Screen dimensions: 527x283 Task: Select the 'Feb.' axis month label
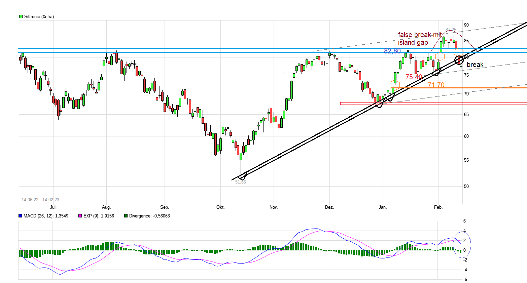[438, 207]
